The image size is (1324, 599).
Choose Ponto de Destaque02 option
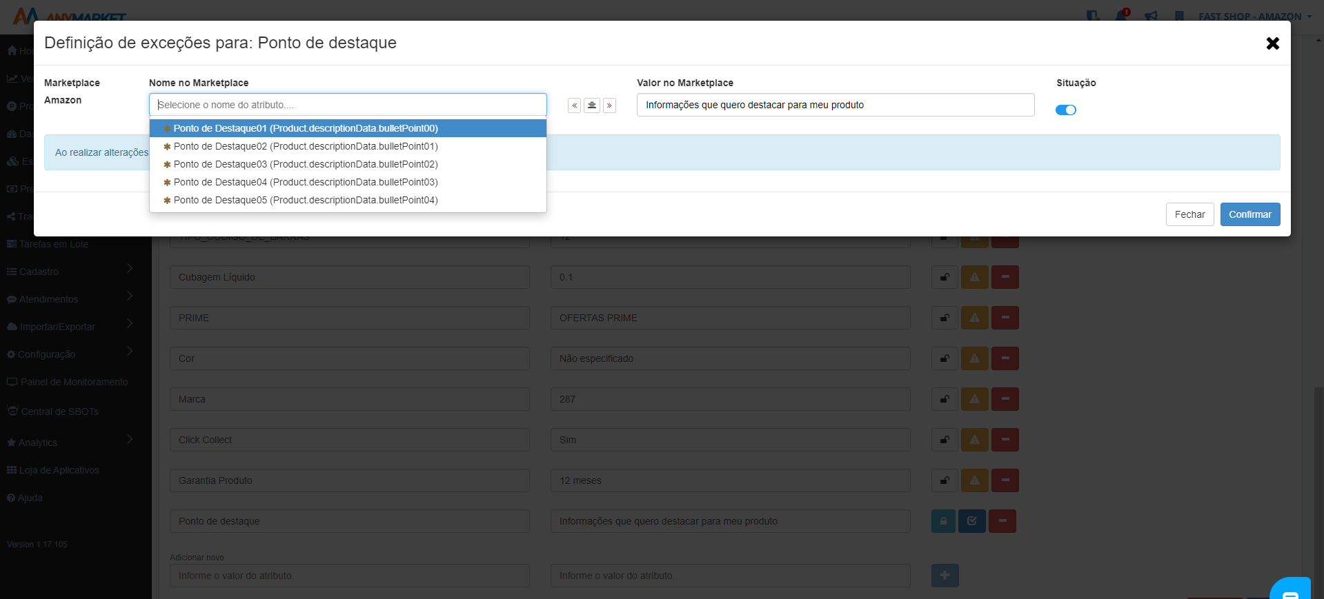348,146
